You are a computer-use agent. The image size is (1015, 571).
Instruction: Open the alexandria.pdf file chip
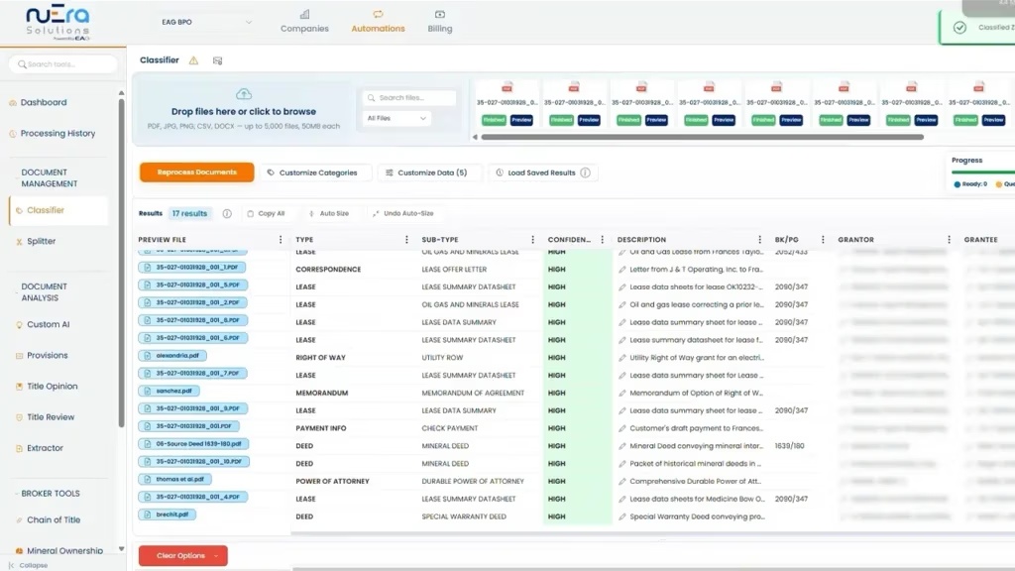(172, 356)
